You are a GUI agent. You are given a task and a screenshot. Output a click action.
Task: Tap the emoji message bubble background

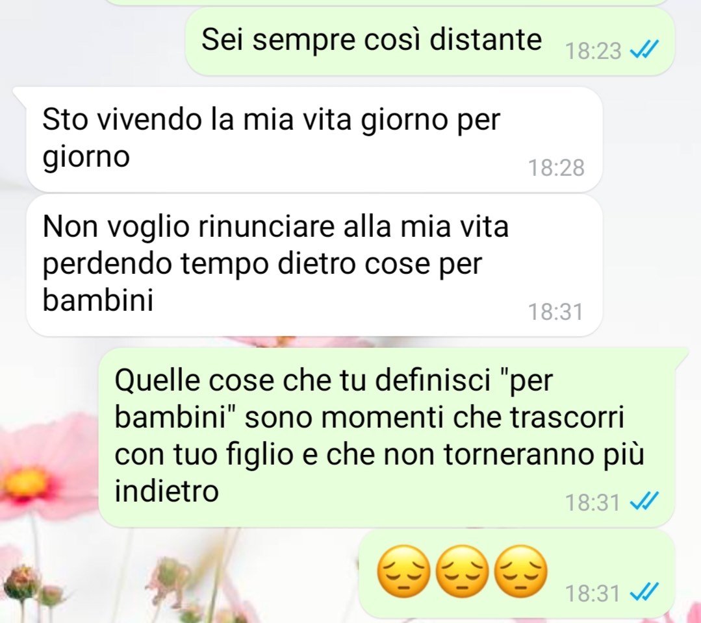[x=516, y=573]
